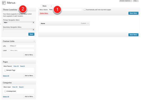
Task: Select the Main menu tab
Action: pos(44,6)
